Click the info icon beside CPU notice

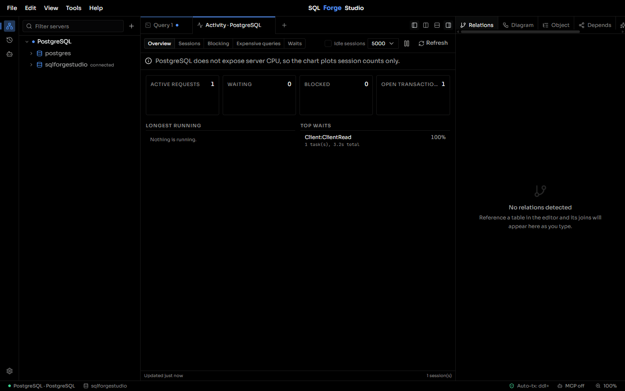tap(148, 61)
